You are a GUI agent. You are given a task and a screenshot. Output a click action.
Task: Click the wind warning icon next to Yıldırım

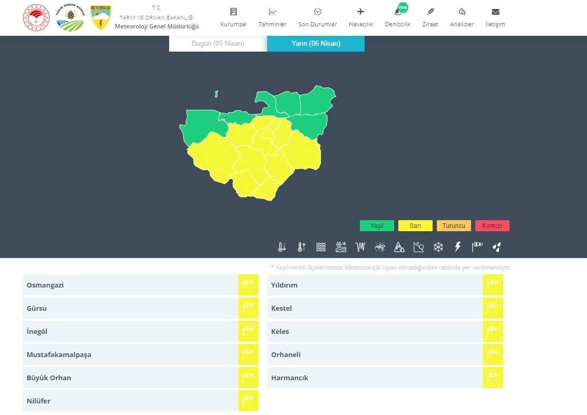(x=493, y=285)
